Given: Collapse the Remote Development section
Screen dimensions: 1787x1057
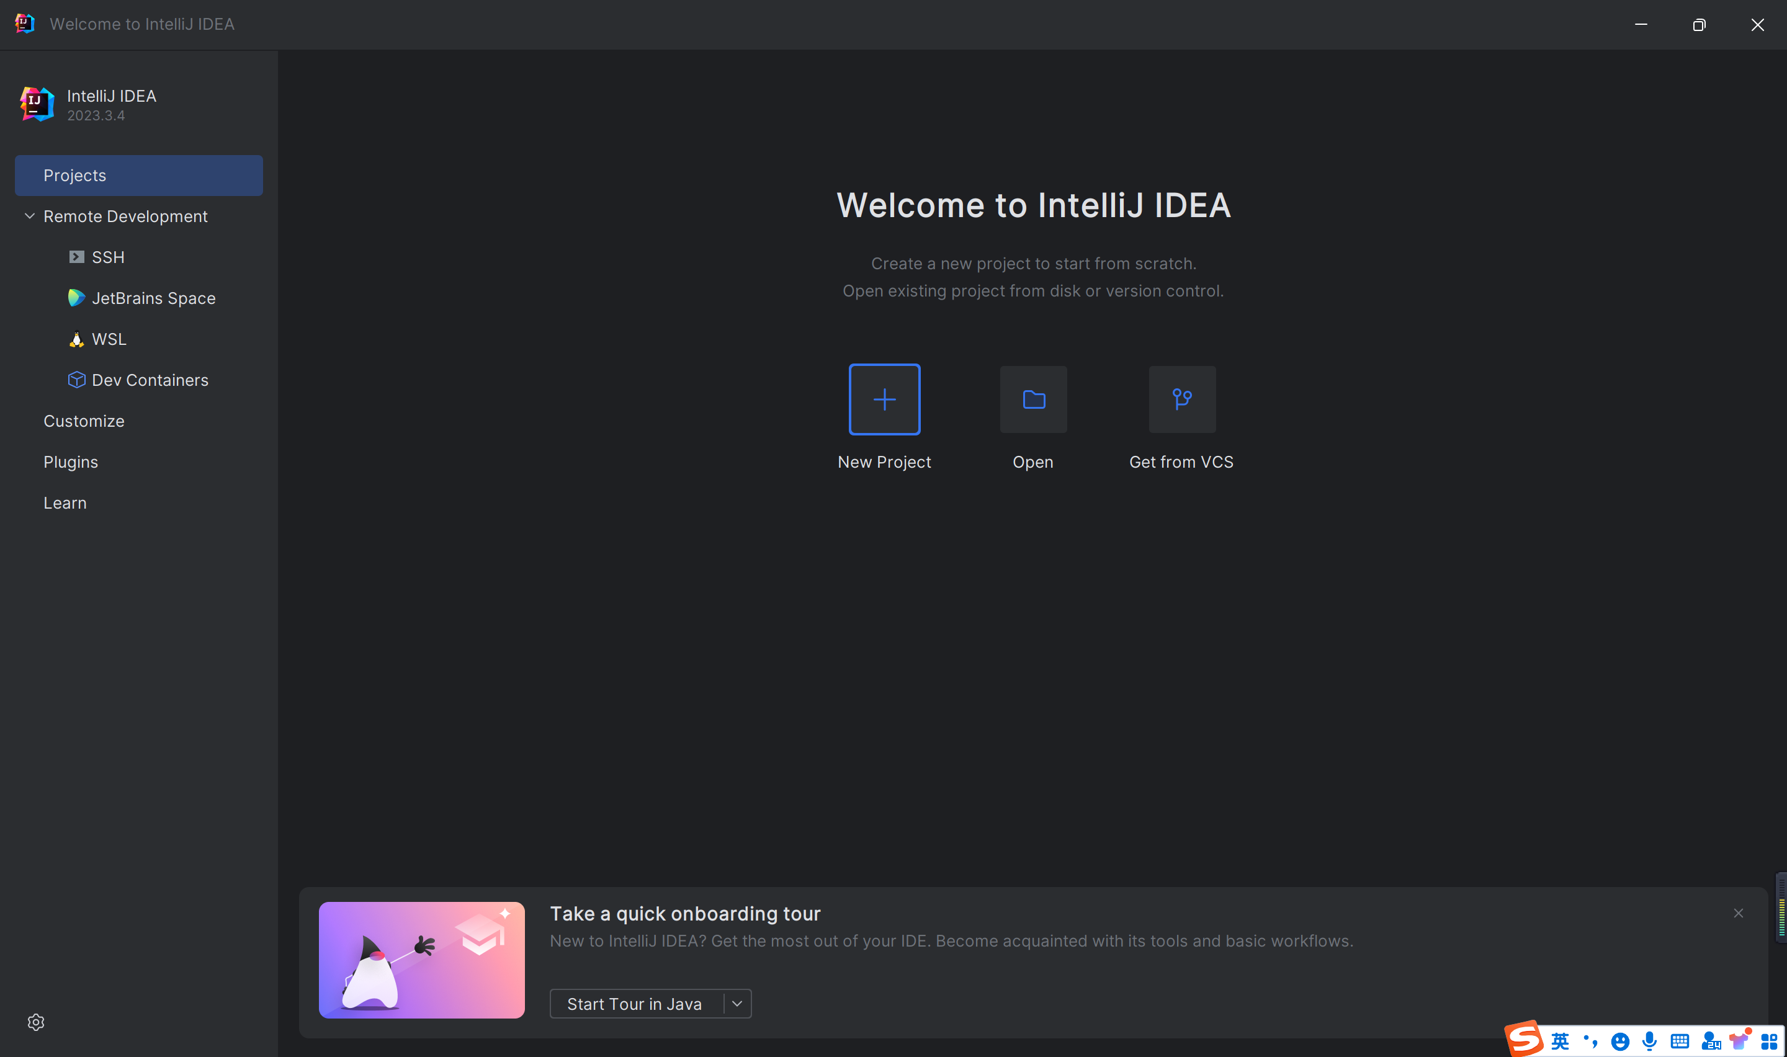Looking at the screenshot, I should point(29,216).
